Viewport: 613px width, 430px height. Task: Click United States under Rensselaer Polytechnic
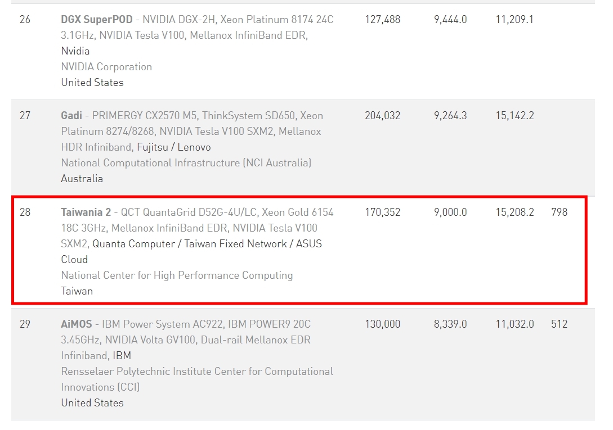(x=92, y=403)
